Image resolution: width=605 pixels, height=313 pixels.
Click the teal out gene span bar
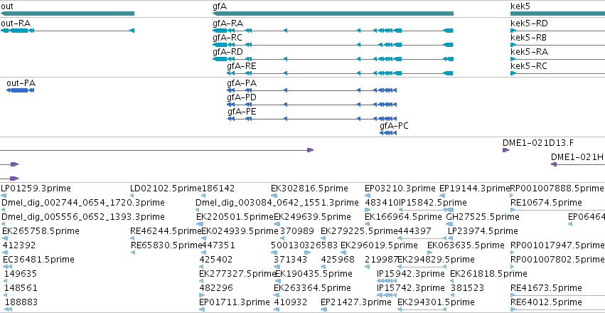68,14
